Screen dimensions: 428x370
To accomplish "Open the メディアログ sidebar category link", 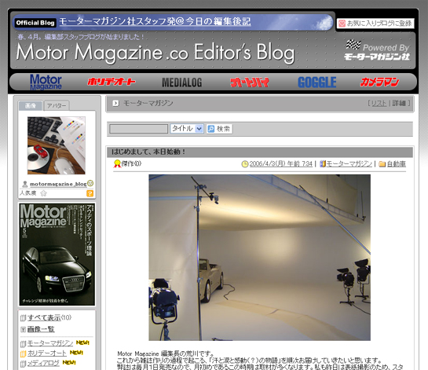I will (43, 363).
